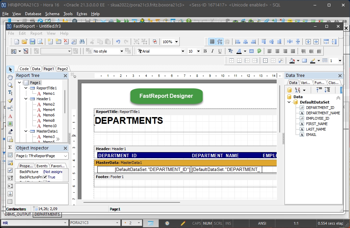Open the Page1: TfrxReportPage object dropdown
This screenshot has width=350, height=228.
[65, 156]
